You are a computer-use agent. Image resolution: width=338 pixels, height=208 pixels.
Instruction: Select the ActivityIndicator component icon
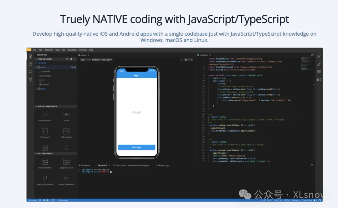[x=45, y=115]
